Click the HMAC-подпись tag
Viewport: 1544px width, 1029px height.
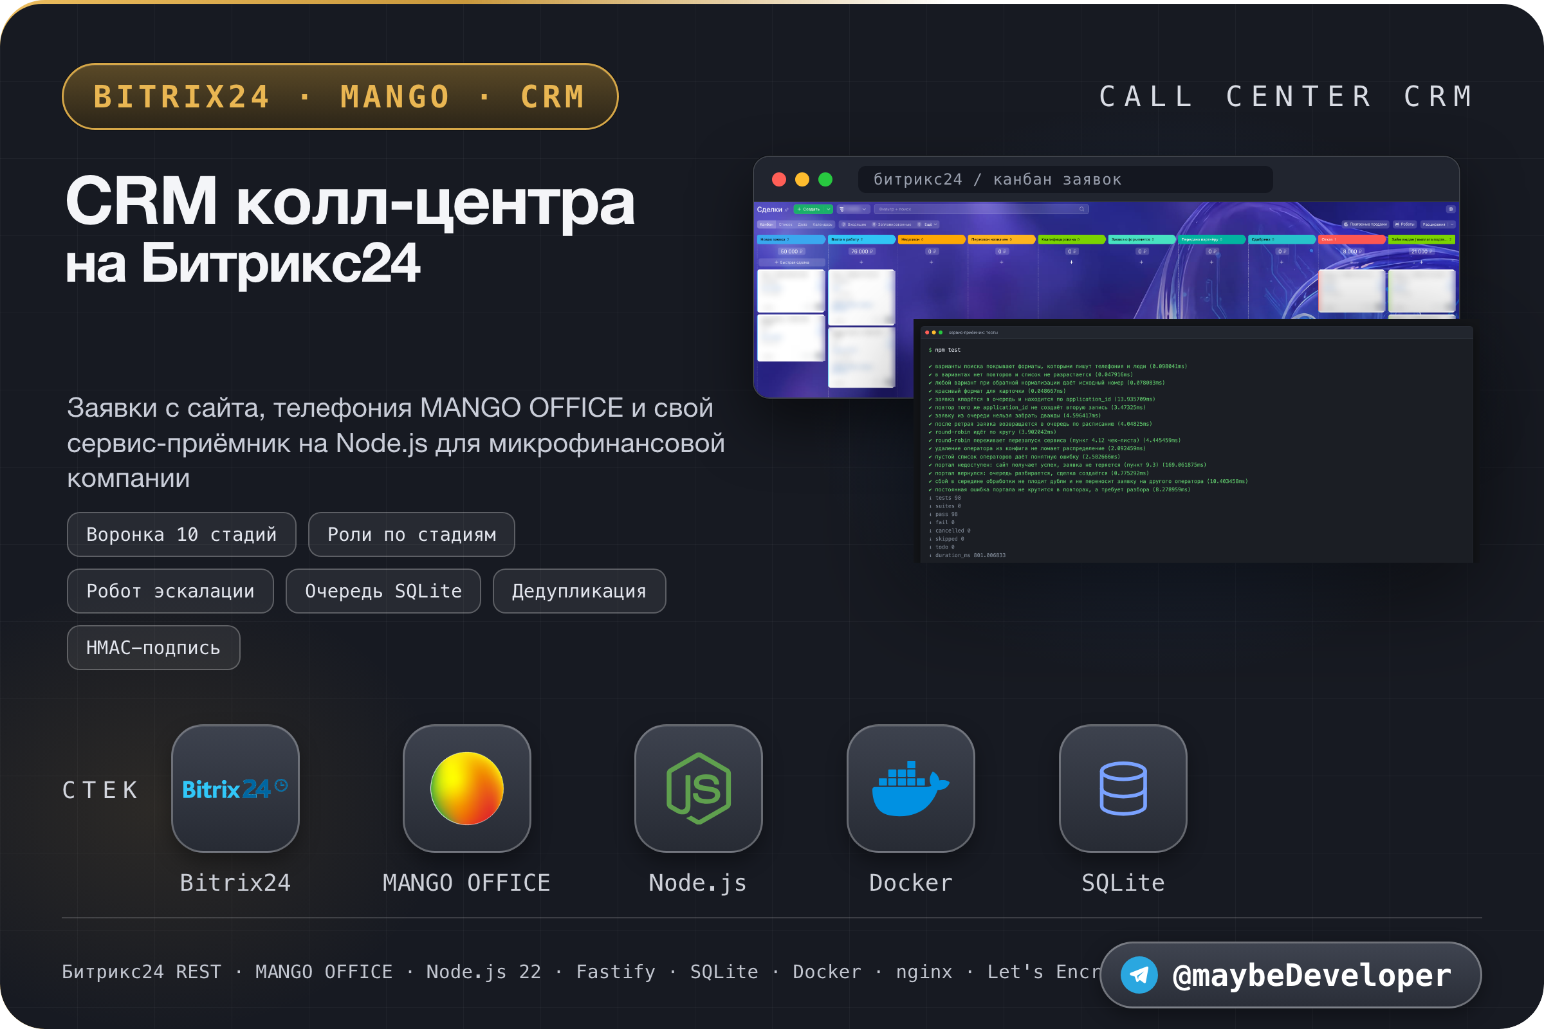(x=154, y=648)
